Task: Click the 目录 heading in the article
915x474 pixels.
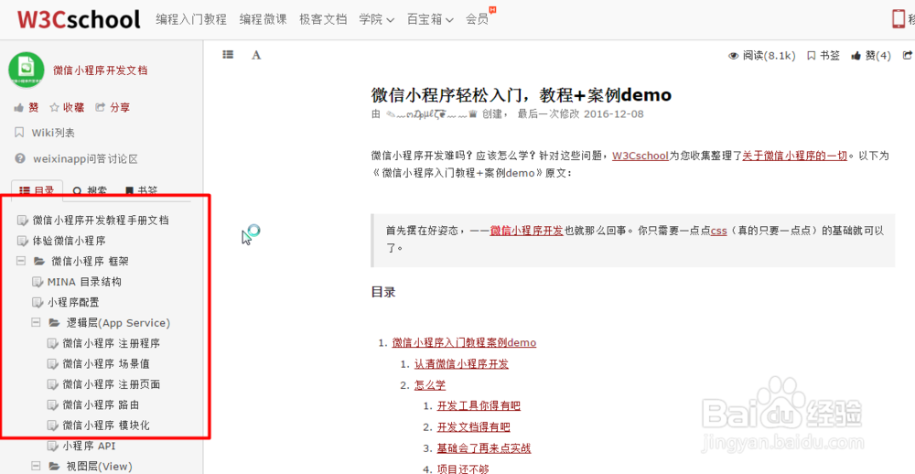Action: coord(383,292)
